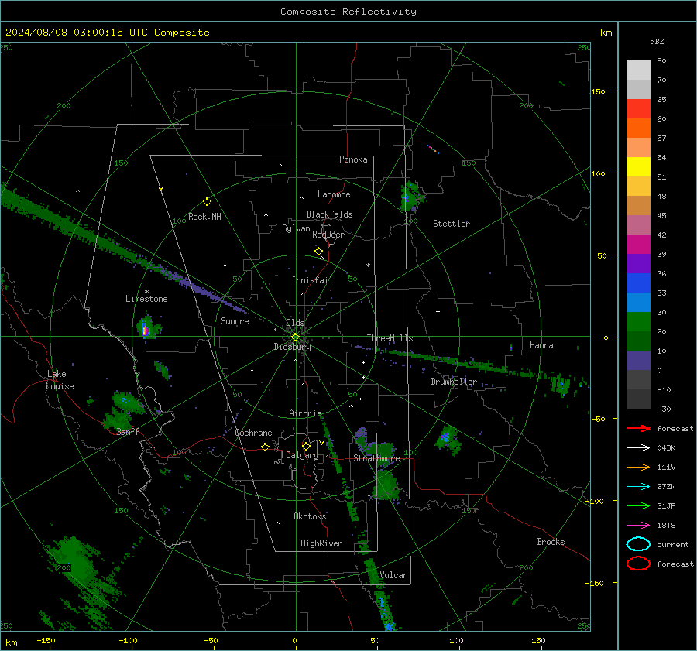Click the cyan 27ZW arrow in legend
The width and height of the screenshot is (697, 651).
click(x=638, y=487)
